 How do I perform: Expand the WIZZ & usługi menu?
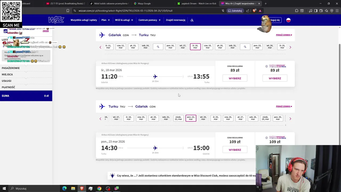(124, 20)
